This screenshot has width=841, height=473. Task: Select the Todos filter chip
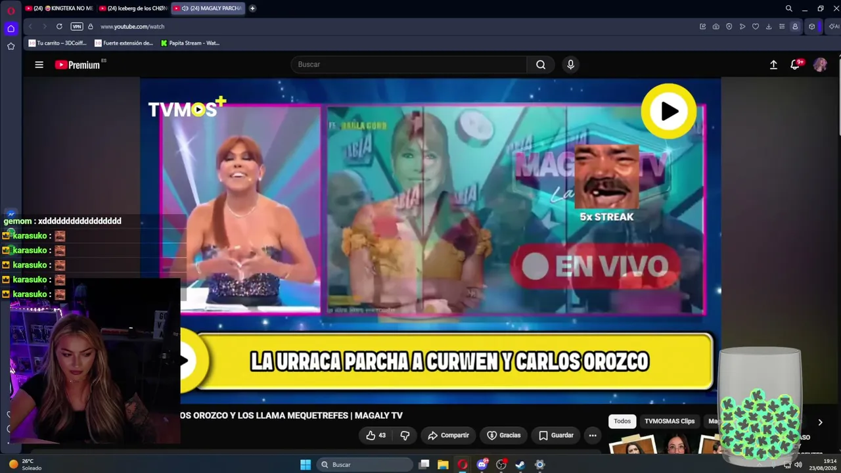click(622, 421)
